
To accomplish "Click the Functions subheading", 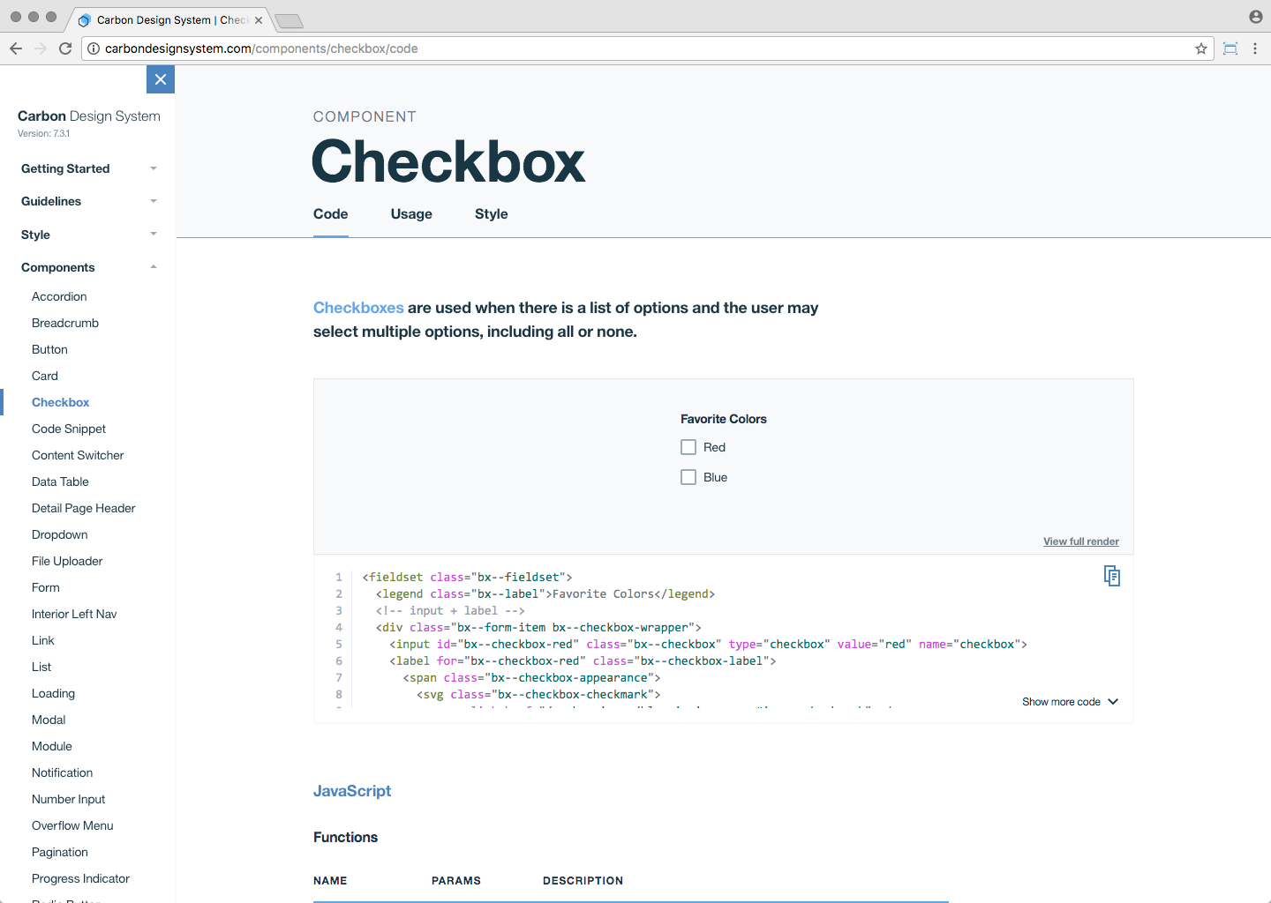I will (x=345, y=838).
